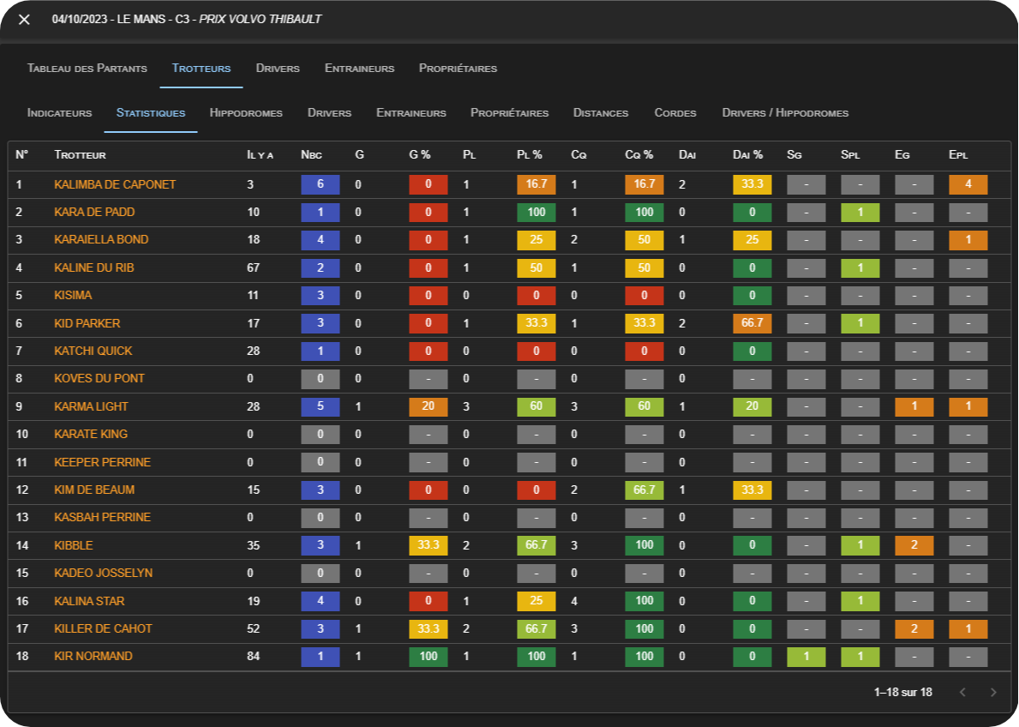Click Kir Normand's green Sg badge
Image resolution: width=1019 pixels, height=727 pixels.
(x=806, y=657)
